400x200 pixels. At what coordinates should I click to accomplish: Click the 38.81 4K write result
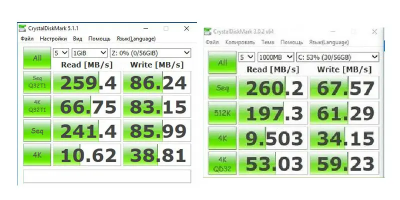[157, 155]
